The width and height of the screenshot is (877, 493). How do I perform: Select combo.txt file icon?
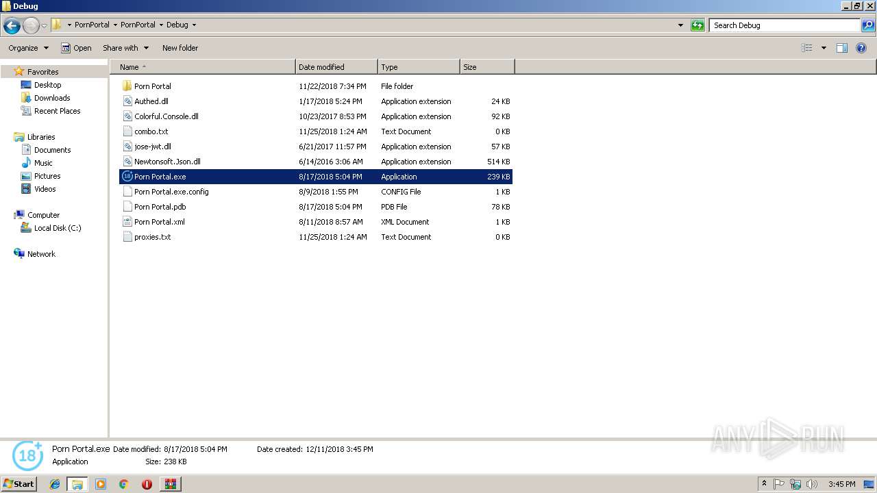(127, 131)
